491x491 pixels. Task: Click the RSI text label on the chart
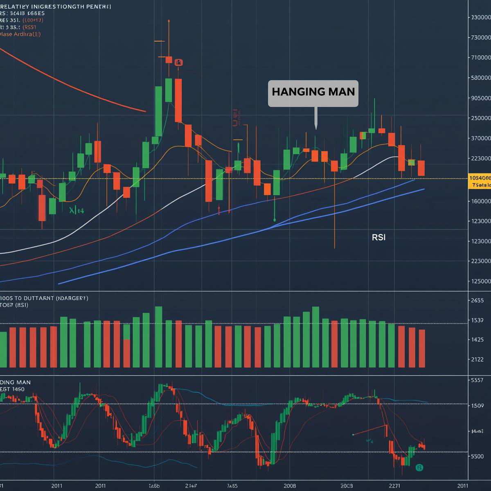tap(378, 237)
